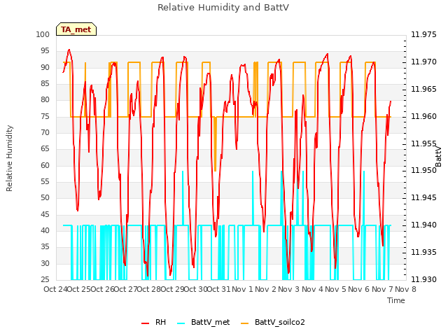Click the TA_met annotation label
This screenshot has width=448, height=336.
[x=76, y=29]
